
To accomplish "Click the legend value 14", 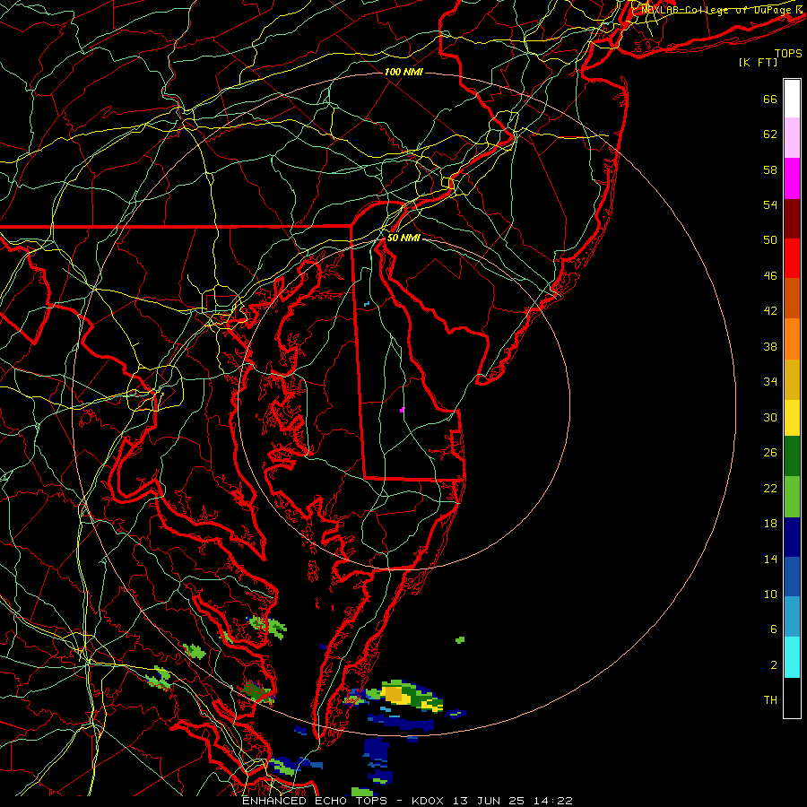I will coord(770,559).
